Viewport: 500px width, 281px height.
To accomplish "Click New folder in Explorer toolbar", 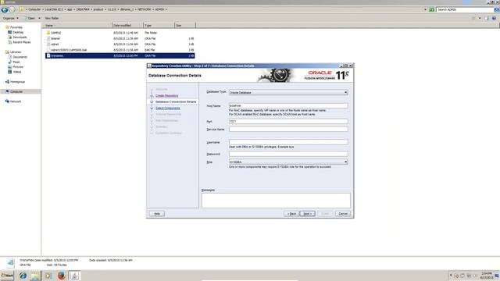I will coord(52,18).
